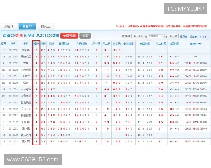
Task: Click period 2012032 in the 安静 row
Action: pos(13,63)
